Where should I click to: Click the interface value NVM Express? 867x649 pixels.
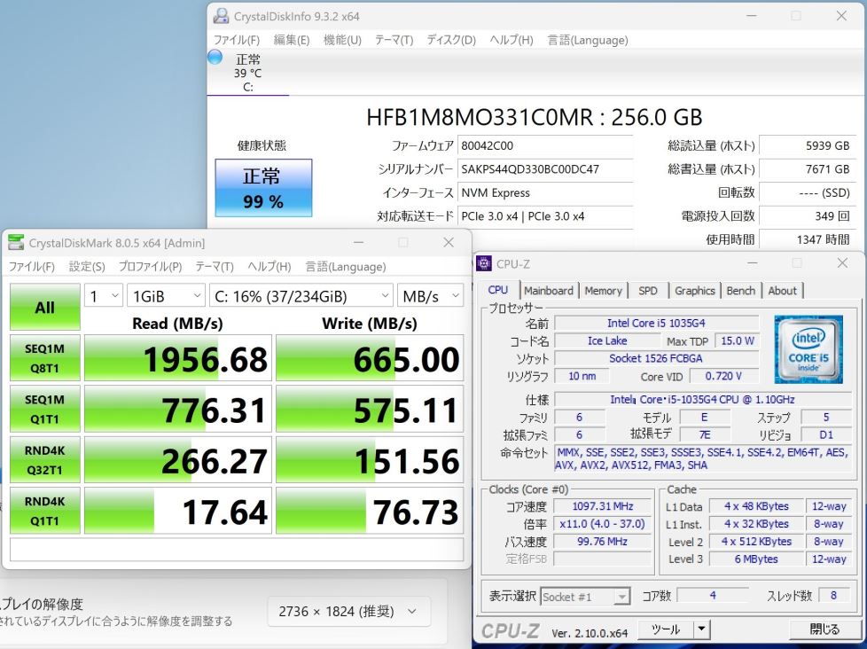click(x=545, y=193)
